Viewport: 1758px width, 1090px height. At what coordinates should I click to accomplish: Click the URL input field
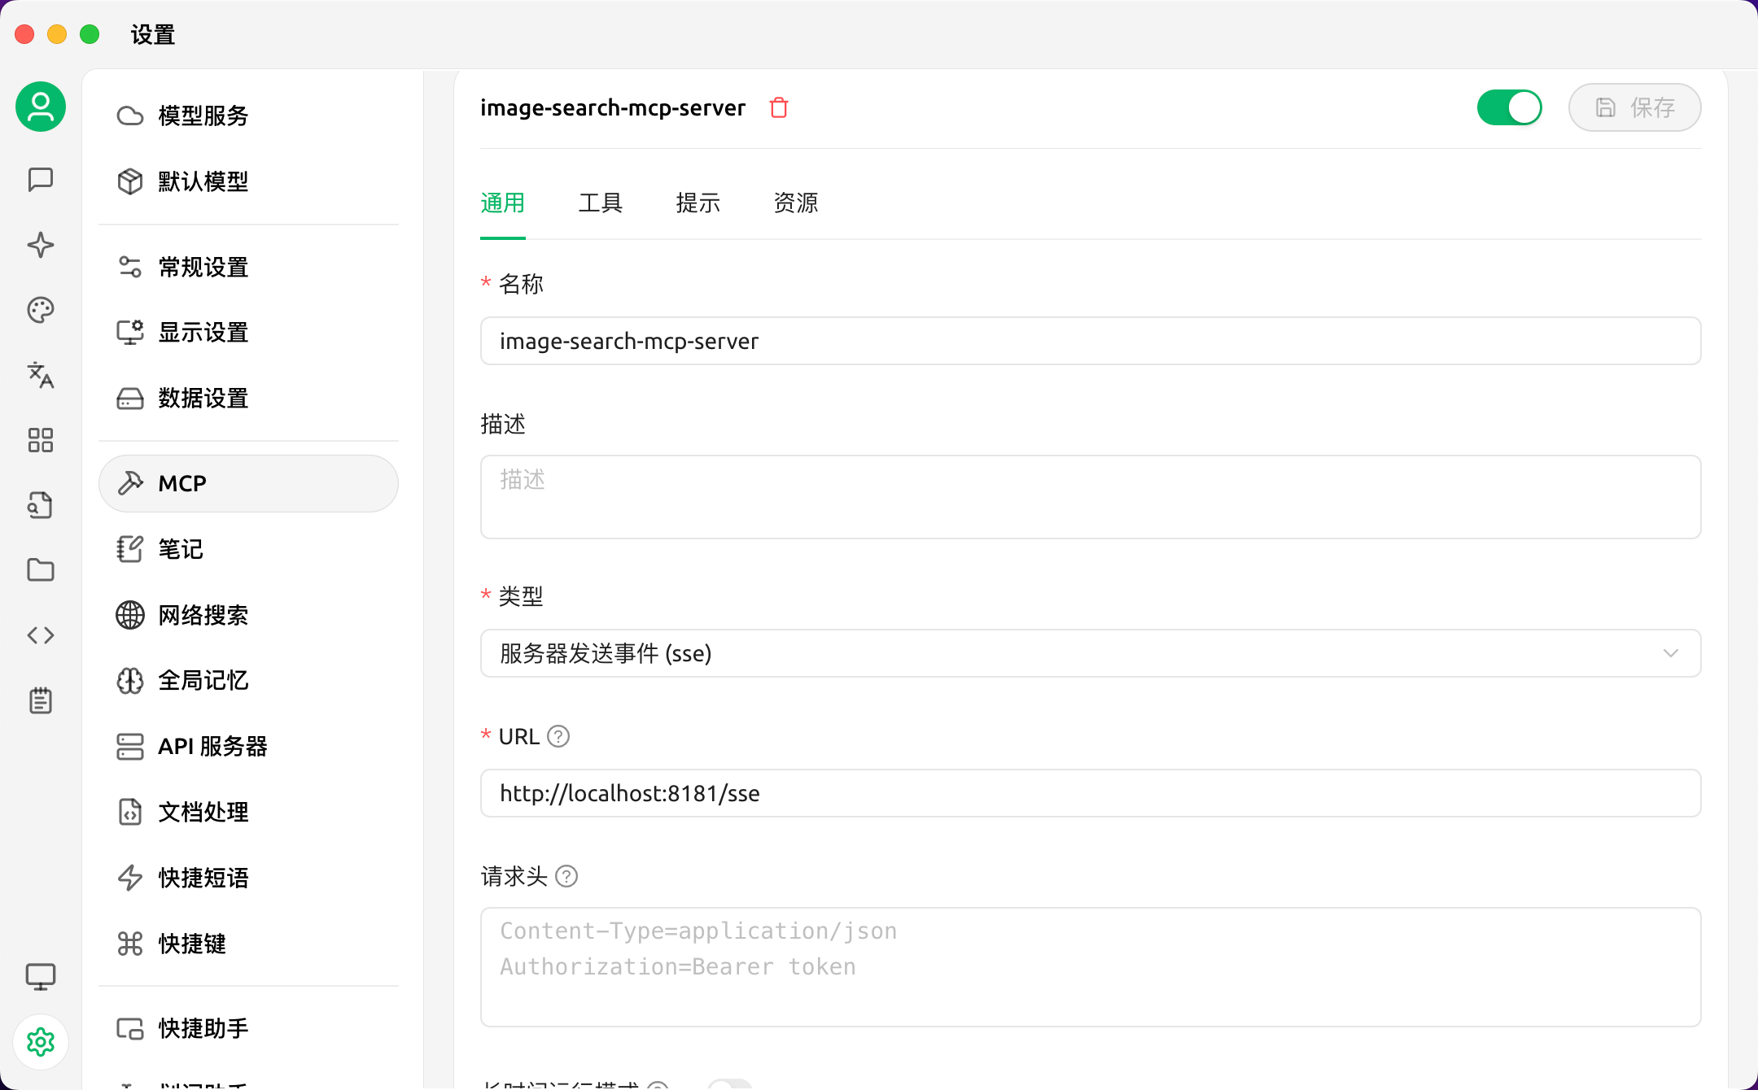pyautogui.click(x=1091, y=793)
